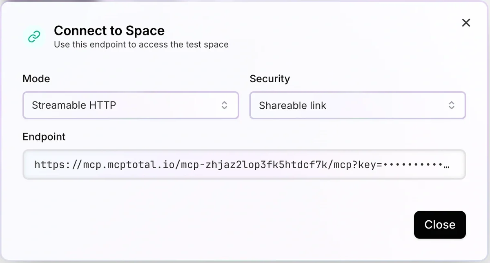Dismiss the dialog with the X icon
490x263 pixels.
466,23
